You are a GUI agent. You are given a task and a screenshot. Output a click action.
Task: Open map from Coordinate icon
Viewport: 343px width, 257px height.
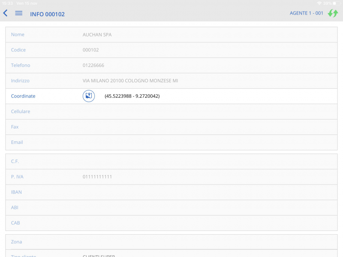click(x=89, y=96)
